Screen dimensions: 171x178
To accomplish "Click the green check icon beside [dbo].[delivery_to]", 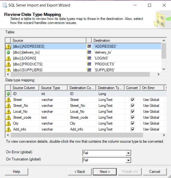I will pyautogui.click(x=8, y=52).
